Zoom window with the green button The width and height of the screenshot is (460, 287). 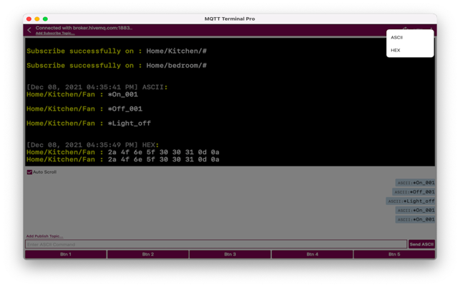click(45, 19)
